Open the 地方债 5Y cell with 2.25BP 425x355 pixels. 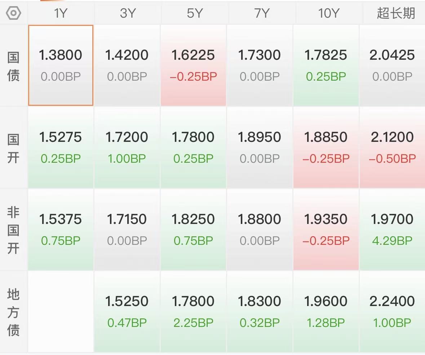pyautogui.click(x=194, y=311)
